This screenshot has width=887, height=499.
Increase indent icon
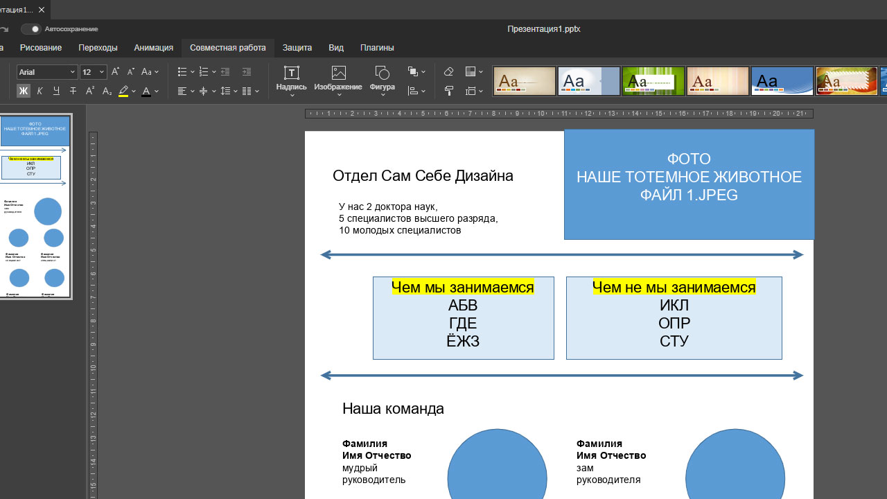pyautogui.click(x=247, y=72)
